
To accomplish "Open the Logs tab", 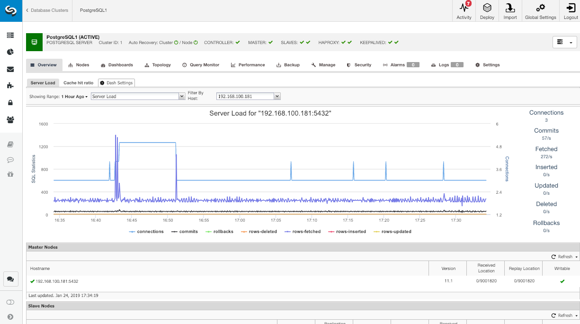I will coord(447,65).
